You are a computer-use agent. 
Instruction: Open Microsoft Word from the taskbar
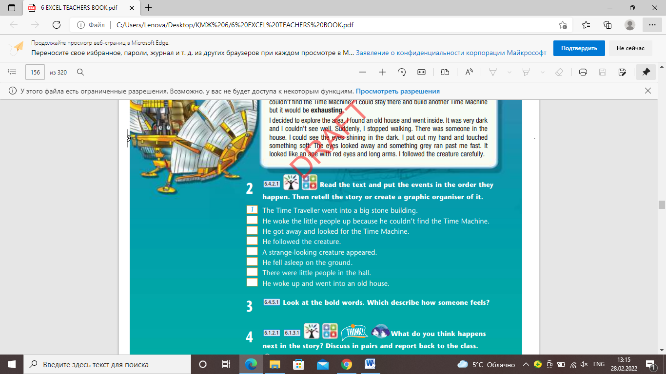370,364
